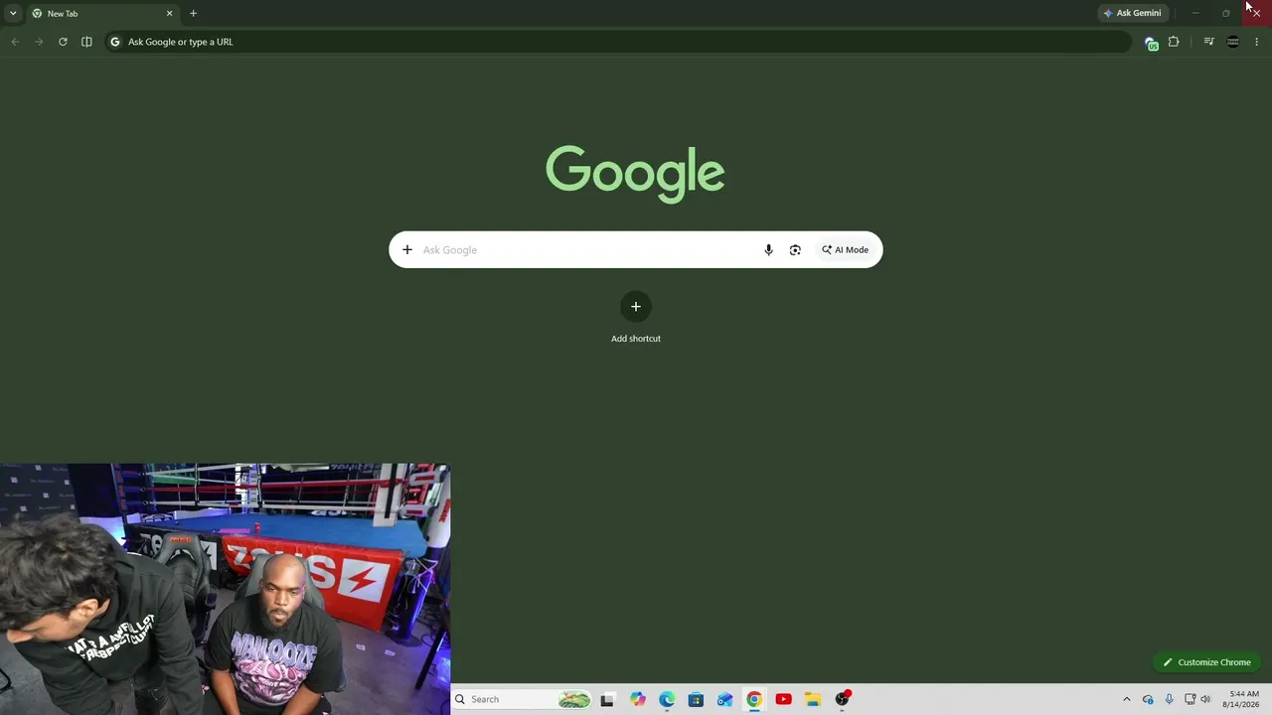Open Task View on the taskbar
This screenshot has width=1272, height=715.
pos(607,699)
